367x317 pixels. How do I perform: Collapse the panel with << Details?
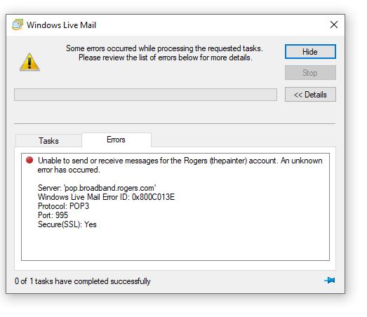click(x=310, y=95)
